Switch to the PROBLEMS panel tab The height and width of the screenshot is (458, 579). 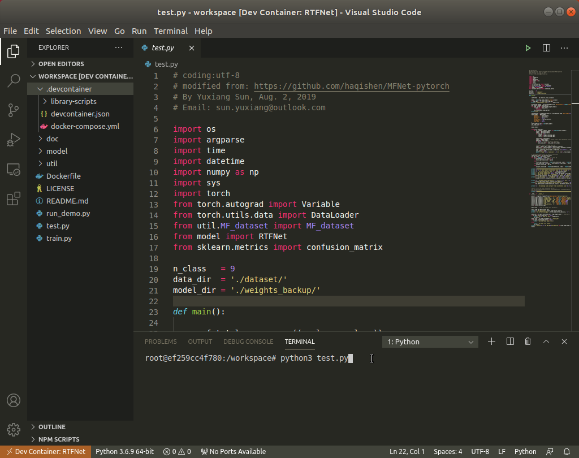pyautogui.click(x=161, y=342)
